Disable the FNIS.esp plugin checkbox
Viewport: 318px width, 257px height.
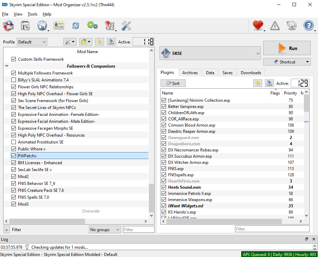pos(164,169)
